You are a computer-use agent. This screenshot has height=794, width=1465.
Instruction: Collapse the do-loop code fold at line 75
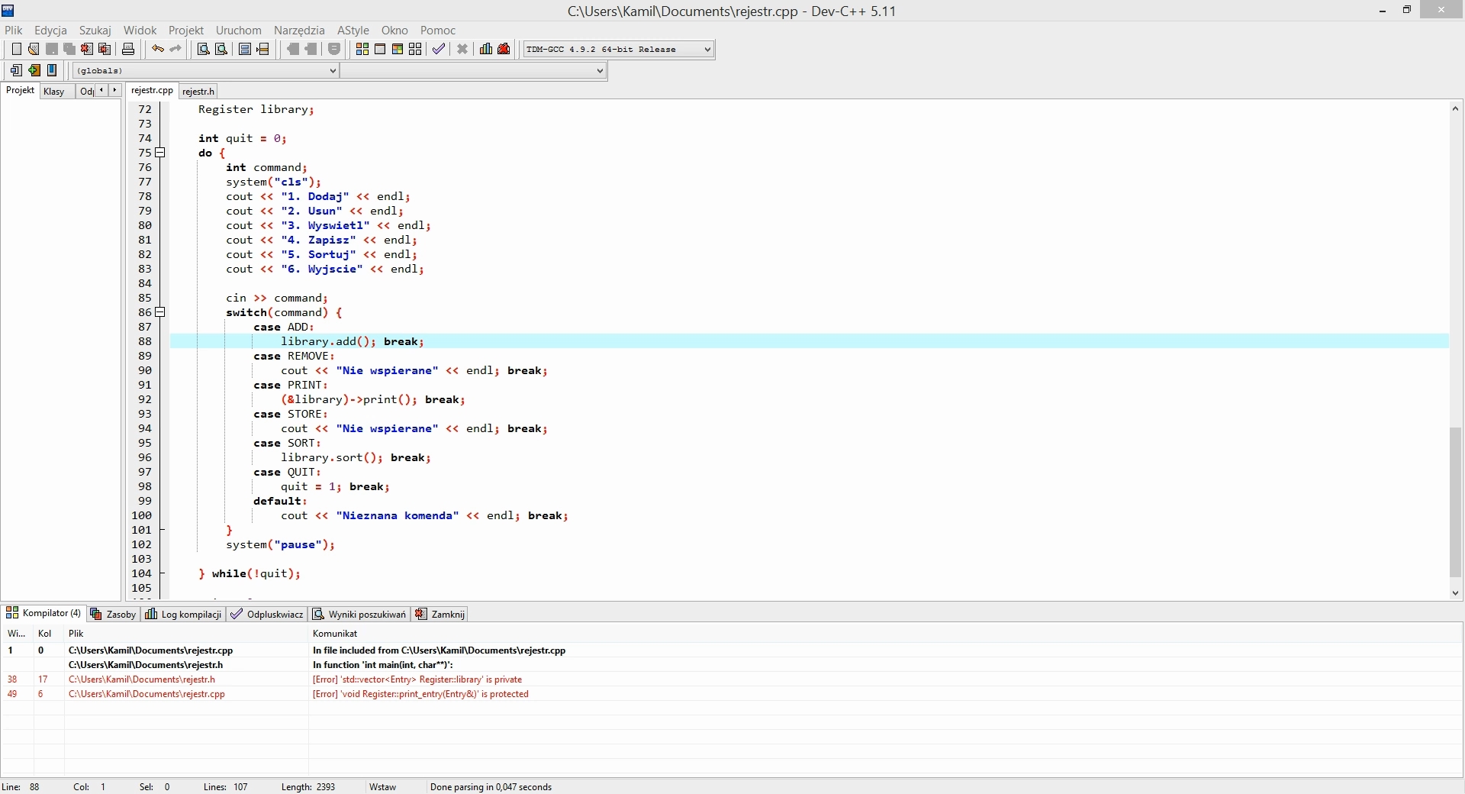pyautogui.click(x=160, y=153)
